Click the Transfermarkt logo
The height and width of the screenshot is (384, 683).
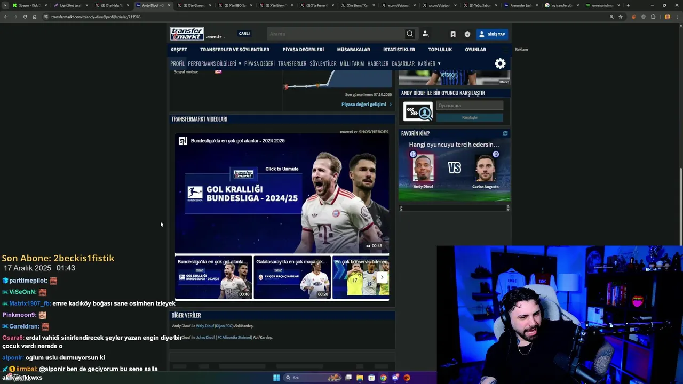point(187,34)
